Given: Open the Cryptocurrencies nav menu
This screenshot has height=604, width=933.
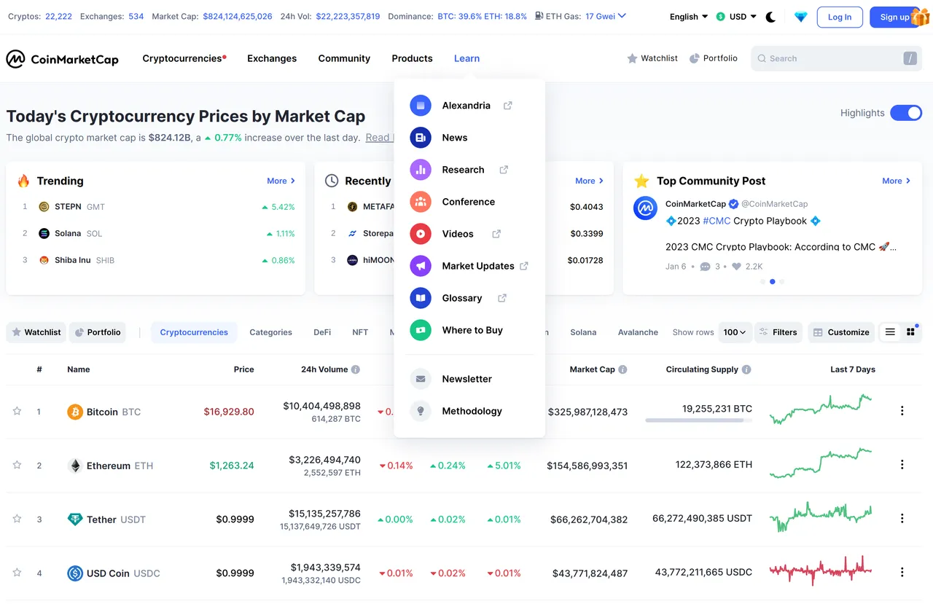Looking at the screenshot, I should [184, 58].
